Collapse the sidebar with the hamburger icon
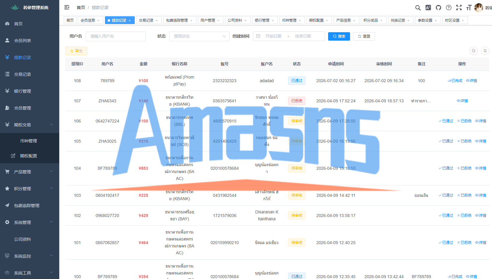This screenshot has width=492, height=279. [x=67, y=7]
